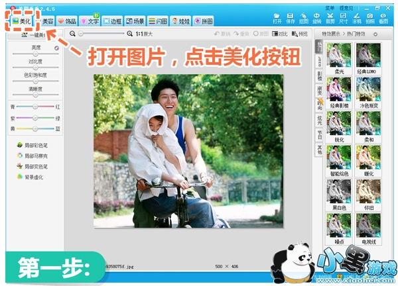This screenshot has width=398, height=286.
Task: Click the 紫-绿 purple-green color slider
Action: tap(35, 118)
